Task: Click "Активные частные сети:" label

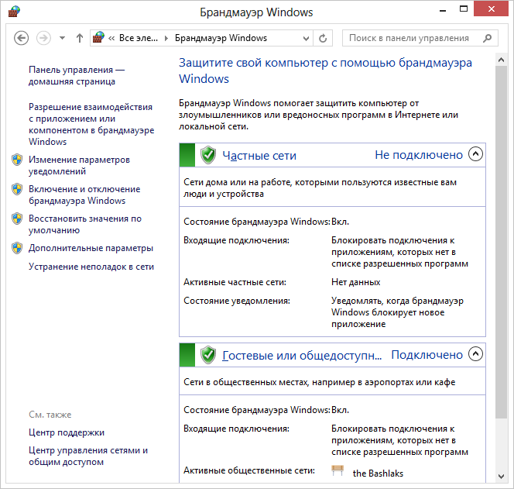Action: [x=235, y=282]
